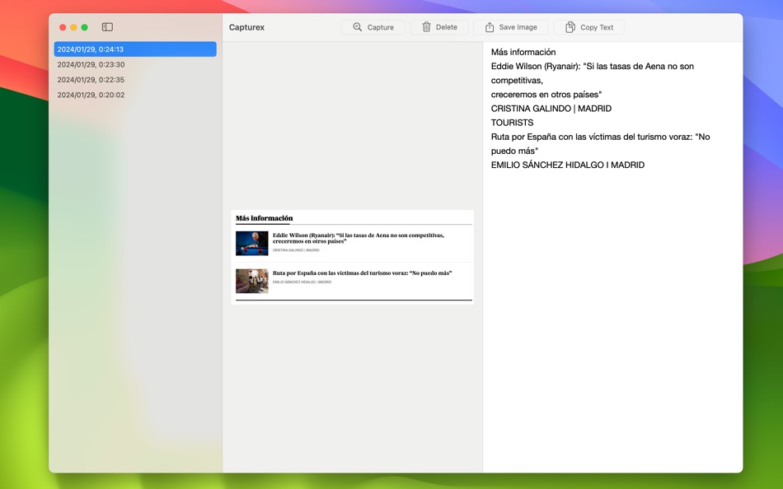Click the Copy Text toolbar button
This screenshot has height=489, width=783.
(588, 26)
